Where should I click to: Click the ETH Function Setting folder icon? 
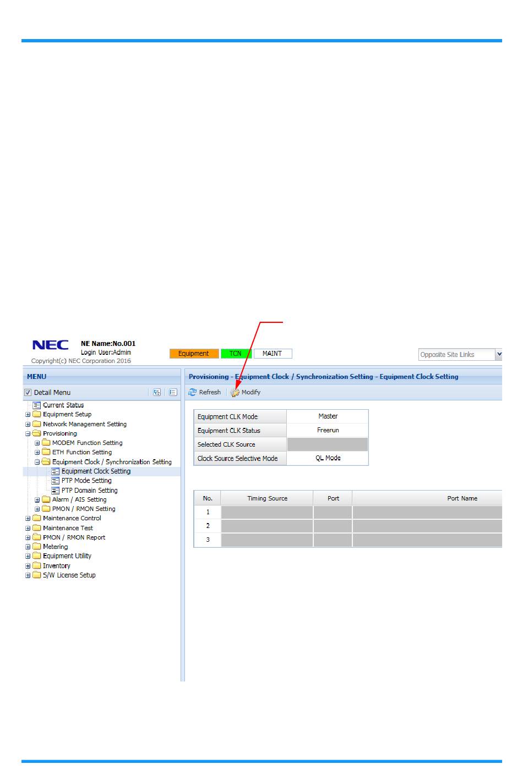click(x=46, y=452)
